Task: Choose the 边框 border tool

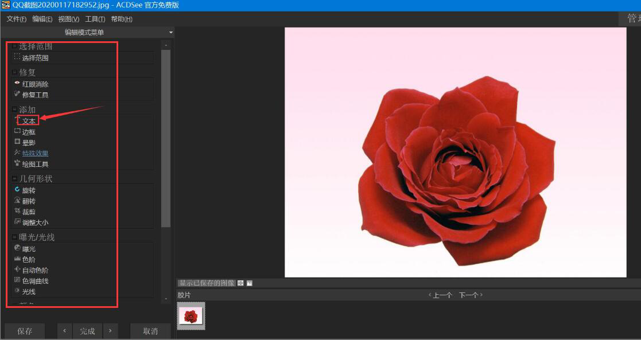Action: tap(29, 132)
